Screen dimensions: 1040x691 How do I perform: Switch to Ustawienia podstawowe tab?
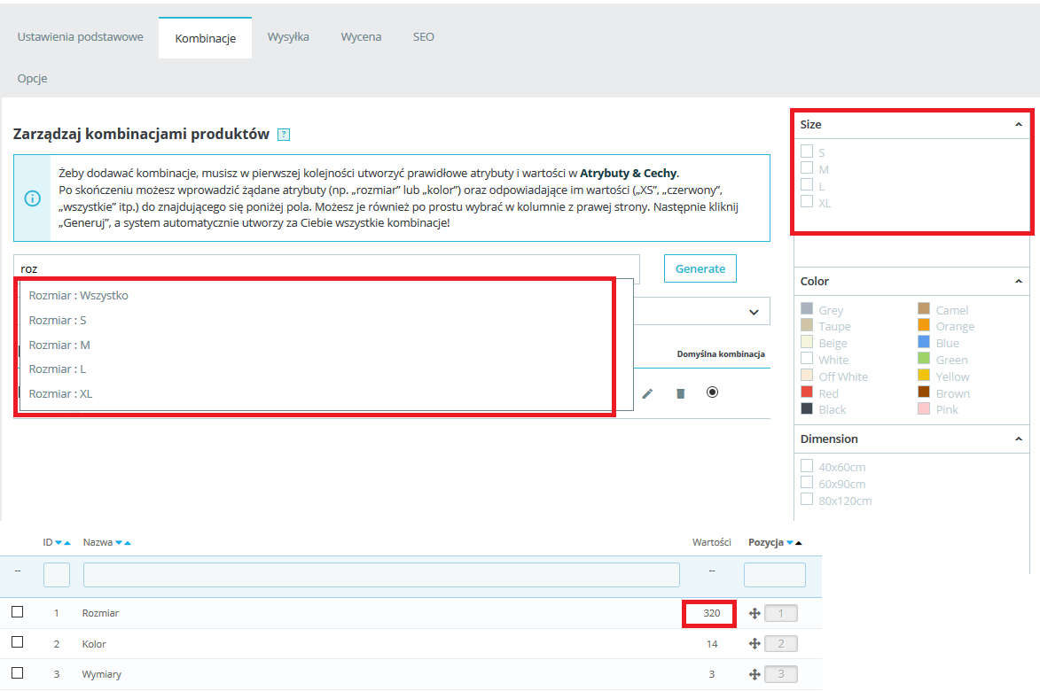(81, 37)
